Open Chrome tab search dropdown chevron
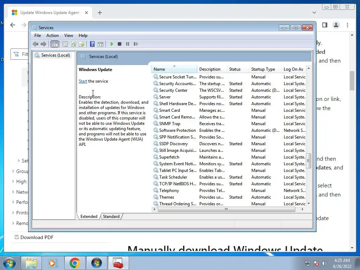Image resolution: width=360 pixels, height=270 pixels. 314,13
